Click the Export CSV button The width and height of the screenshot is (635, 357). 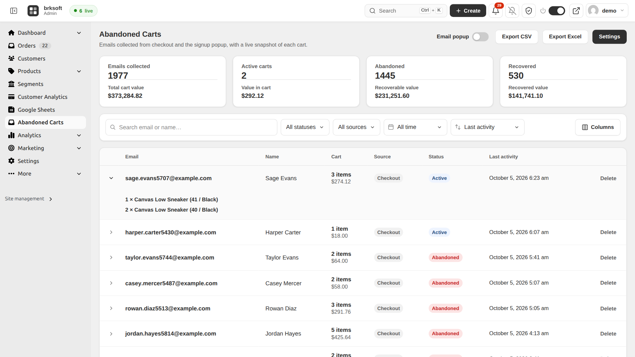(x=517, y=37)
